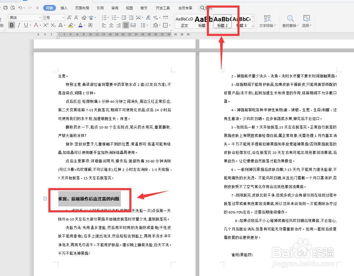Open the 章节 tab

tap(144, 8)
